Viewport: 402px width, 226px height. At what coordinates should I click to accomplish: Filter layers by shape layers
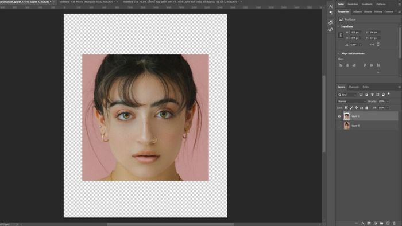[x=378, y=95]
